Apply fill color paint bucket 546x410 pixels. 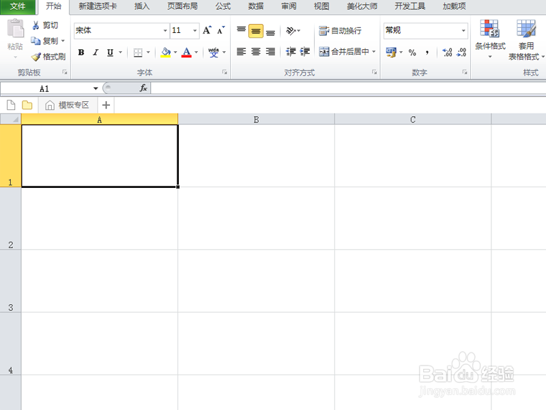(x=166, y=53)
